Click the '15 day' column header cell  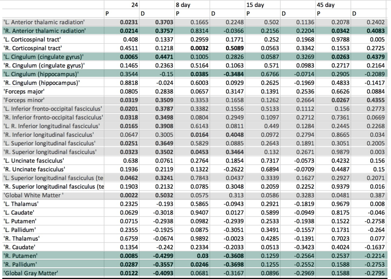click(x=255, y=5)
